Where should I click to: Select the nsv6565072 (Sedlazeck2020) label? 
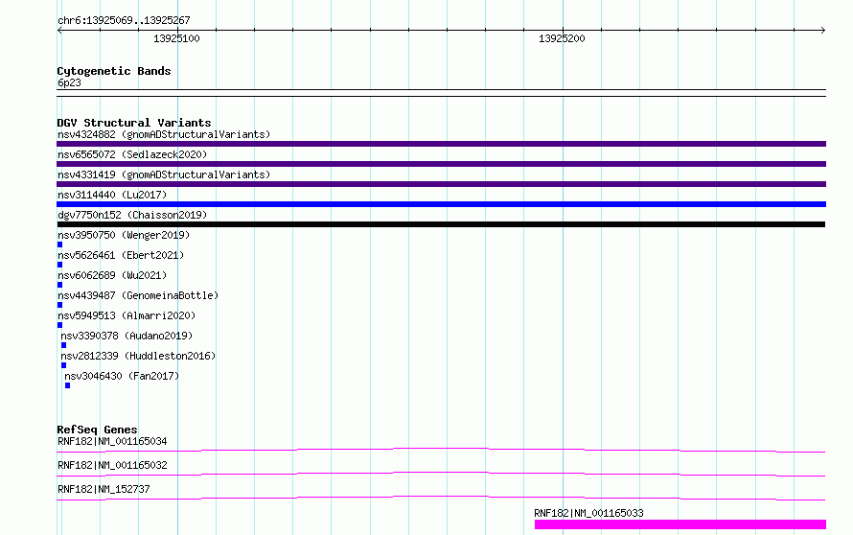coord(132,154)
